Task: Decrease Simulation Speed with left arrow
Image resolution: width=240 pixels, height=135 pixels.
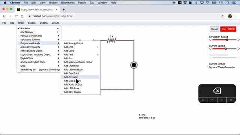Action: [x=210, y=40]
